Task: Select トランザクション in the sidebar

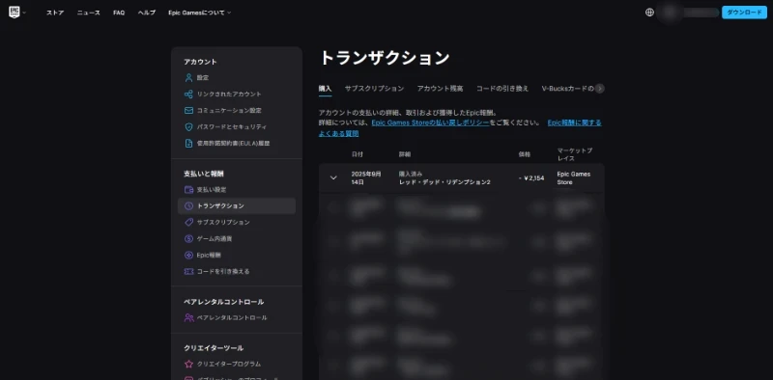Action: [x=237, y=206]
